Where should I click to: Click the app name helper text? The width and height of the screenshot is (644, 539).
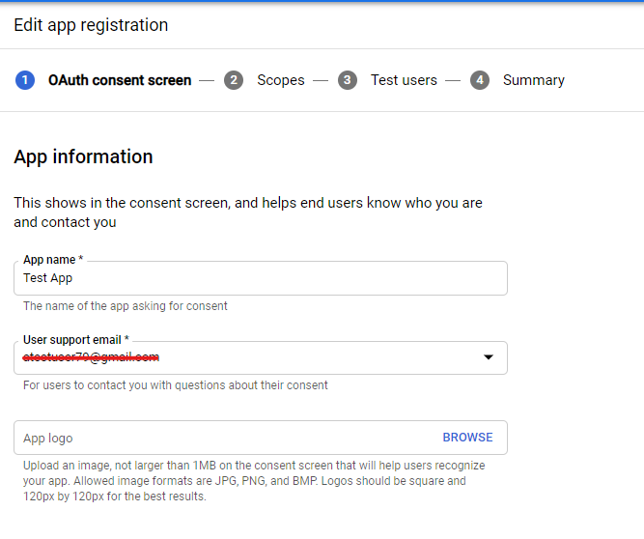[125, 306]
